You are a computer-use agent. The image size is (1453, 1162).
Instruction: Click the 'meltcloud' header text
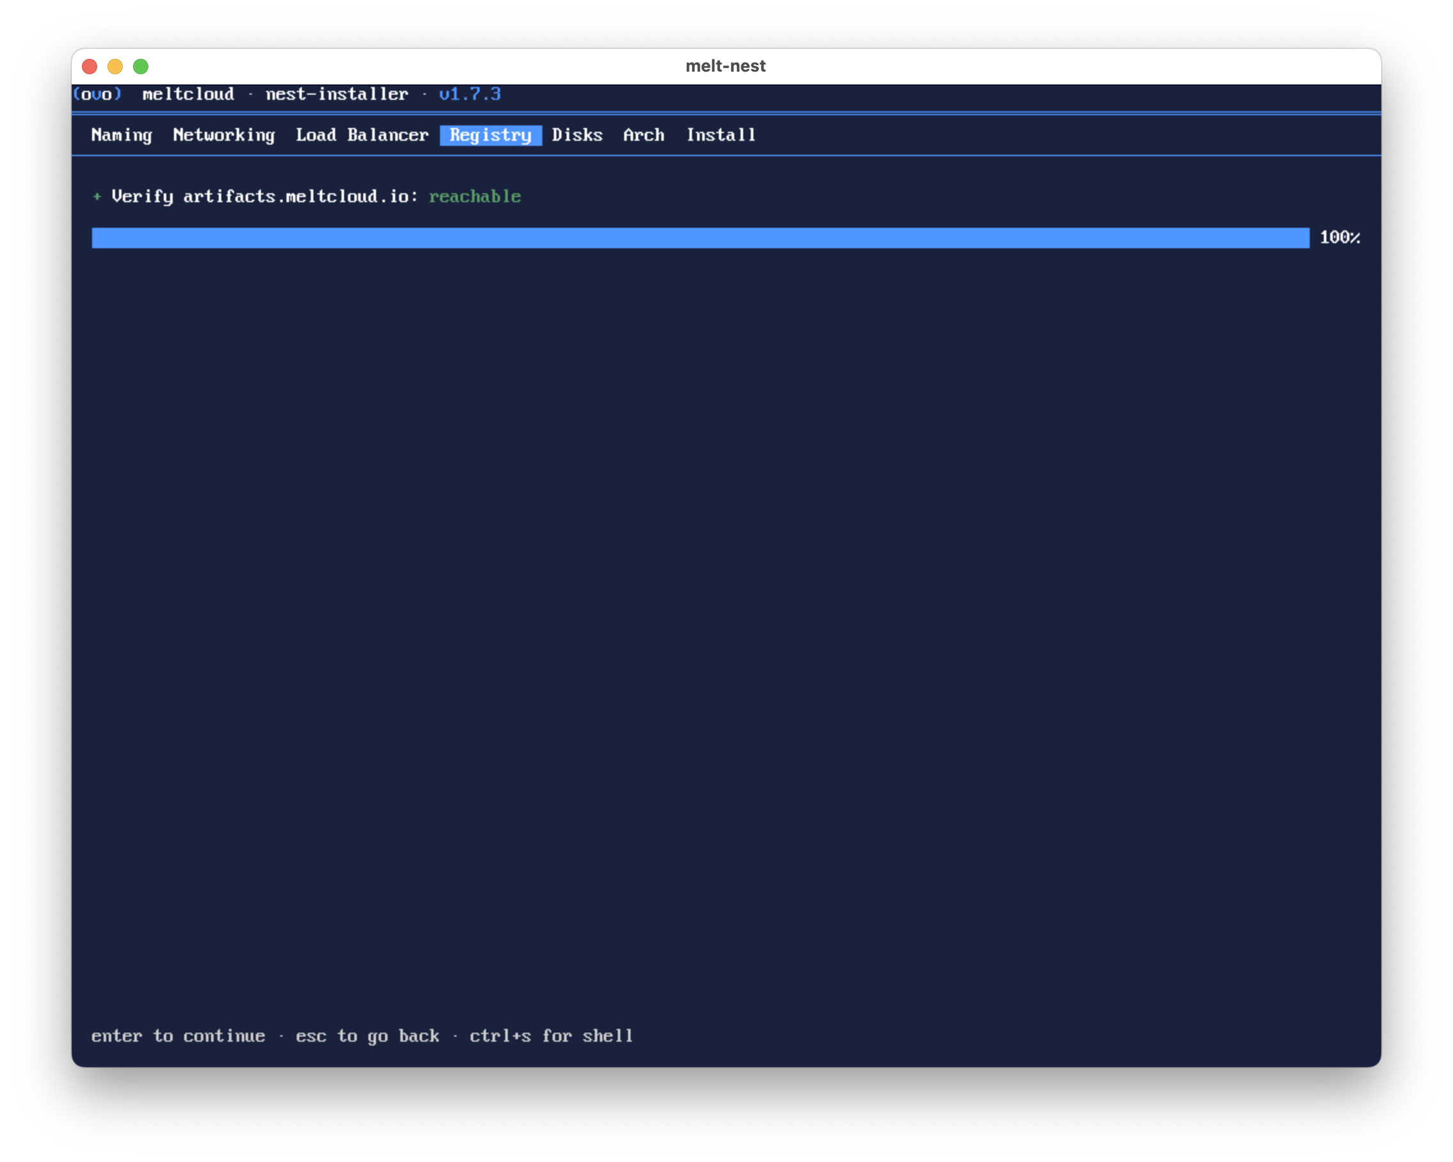click(x=188, y=95)
